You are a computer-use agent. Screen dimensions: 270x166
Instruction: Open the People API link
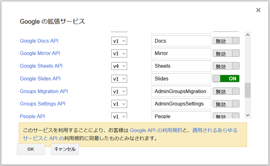click(x=32, y=116)
